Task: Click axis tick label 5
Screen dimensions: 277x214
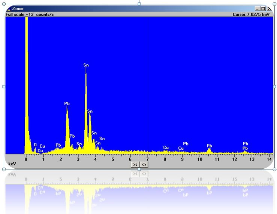Action: [113, 159]
